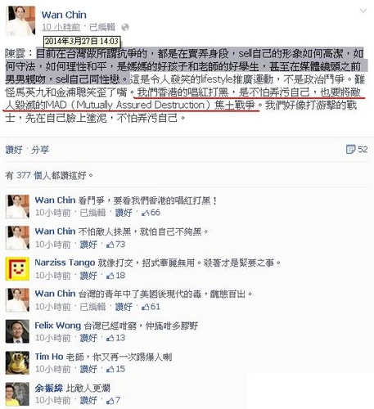The image size is (374, 409).
Task: Open Felix Wong's profile name
Action: [x=58, y=326]
